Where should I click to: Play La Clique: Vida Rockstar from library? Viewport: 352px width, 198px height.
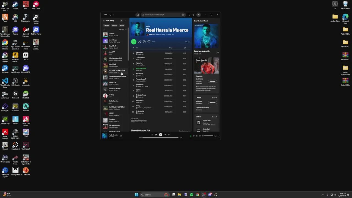click(x=105, y=71)
